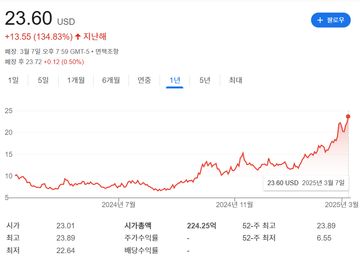Switch to the 6개월 chart view
Screen dimensions: 359x261
click(110, 80)
